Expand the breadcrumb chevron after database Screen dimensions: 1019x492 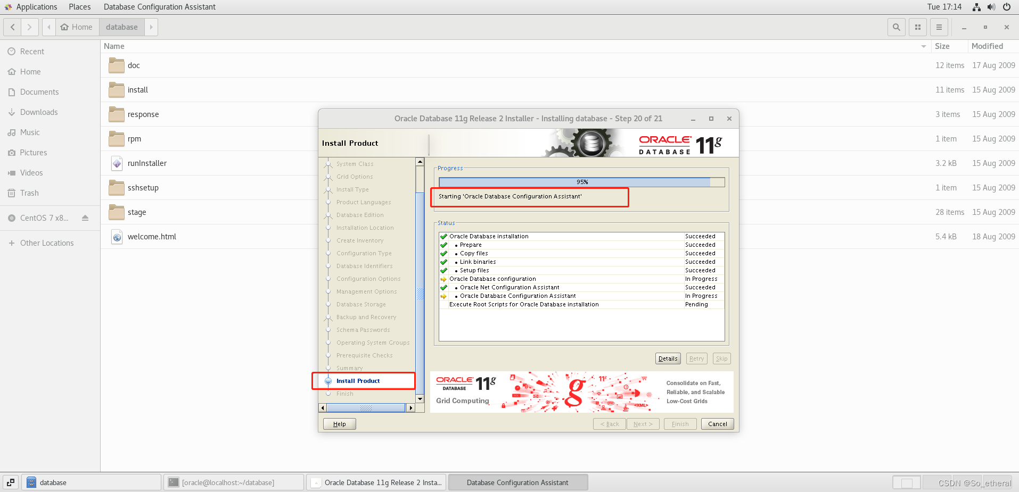tap(151, 27)
